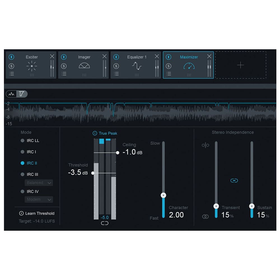This screenshot has height=280, width=280.
Task: Edit the Transient 15% value
Action: click(x=227, y=215)
